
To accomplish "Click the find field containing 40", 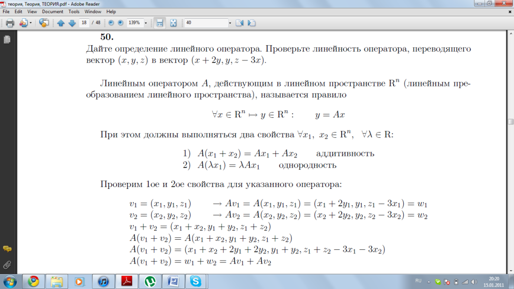I will pos(206,23).
